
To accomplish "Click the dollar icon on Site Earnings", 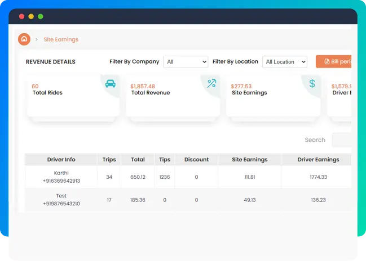I will pos(312,83).
